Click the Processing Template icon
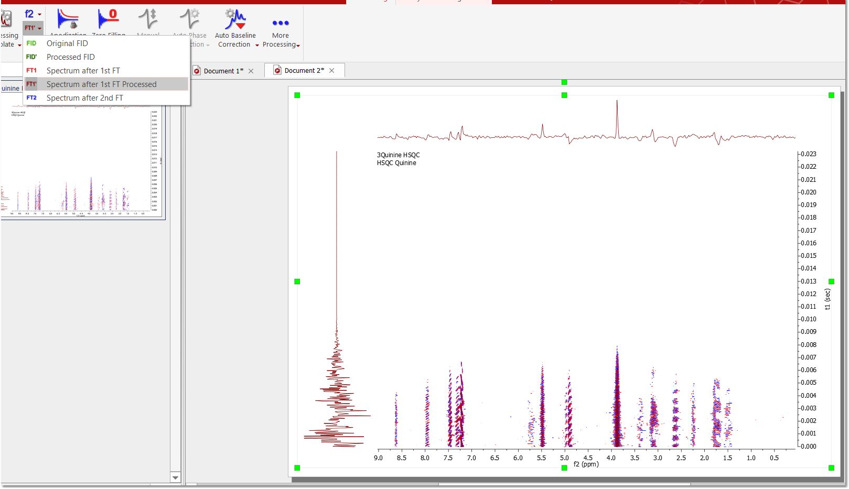Screen dimensions: 849x489 [x=6, y=19]
